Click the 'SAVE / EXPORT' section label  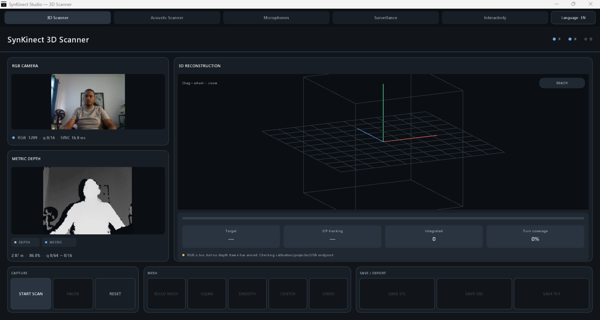(373, 273)
